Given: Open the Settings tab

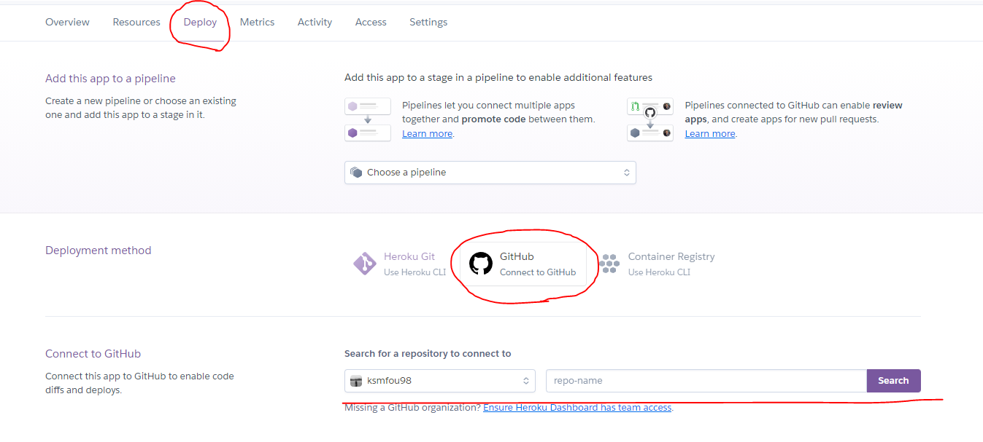Looking at the screenshot, I should (x=428, y=23).
